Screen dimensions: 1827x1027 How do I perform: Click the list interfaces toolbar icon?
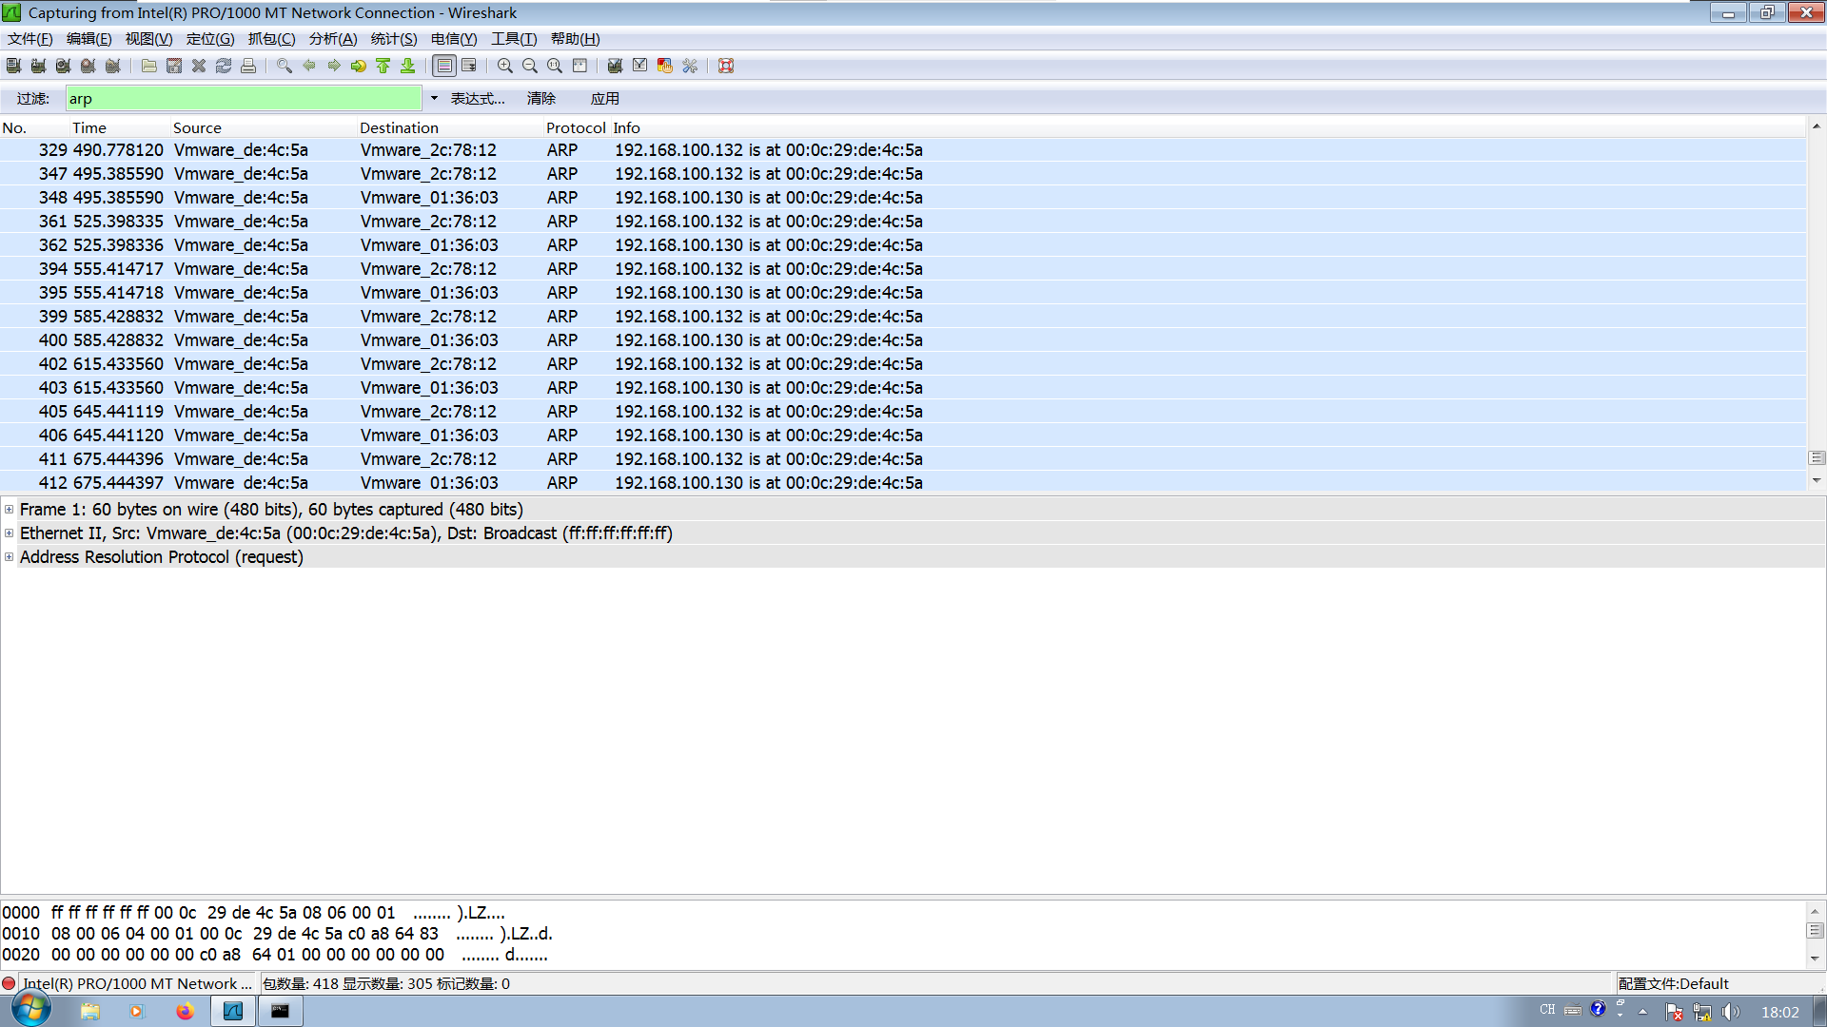13,66
